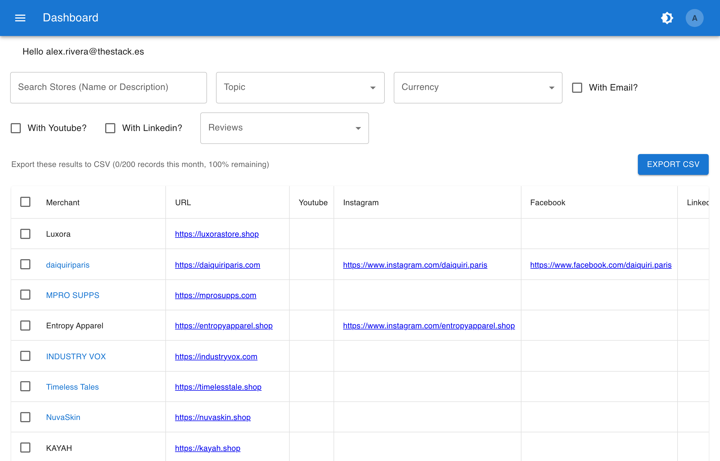Visit https://mprosupps.com URL
Image resolution: width=720 pixels, height=461 pixels.
point(215,295)
